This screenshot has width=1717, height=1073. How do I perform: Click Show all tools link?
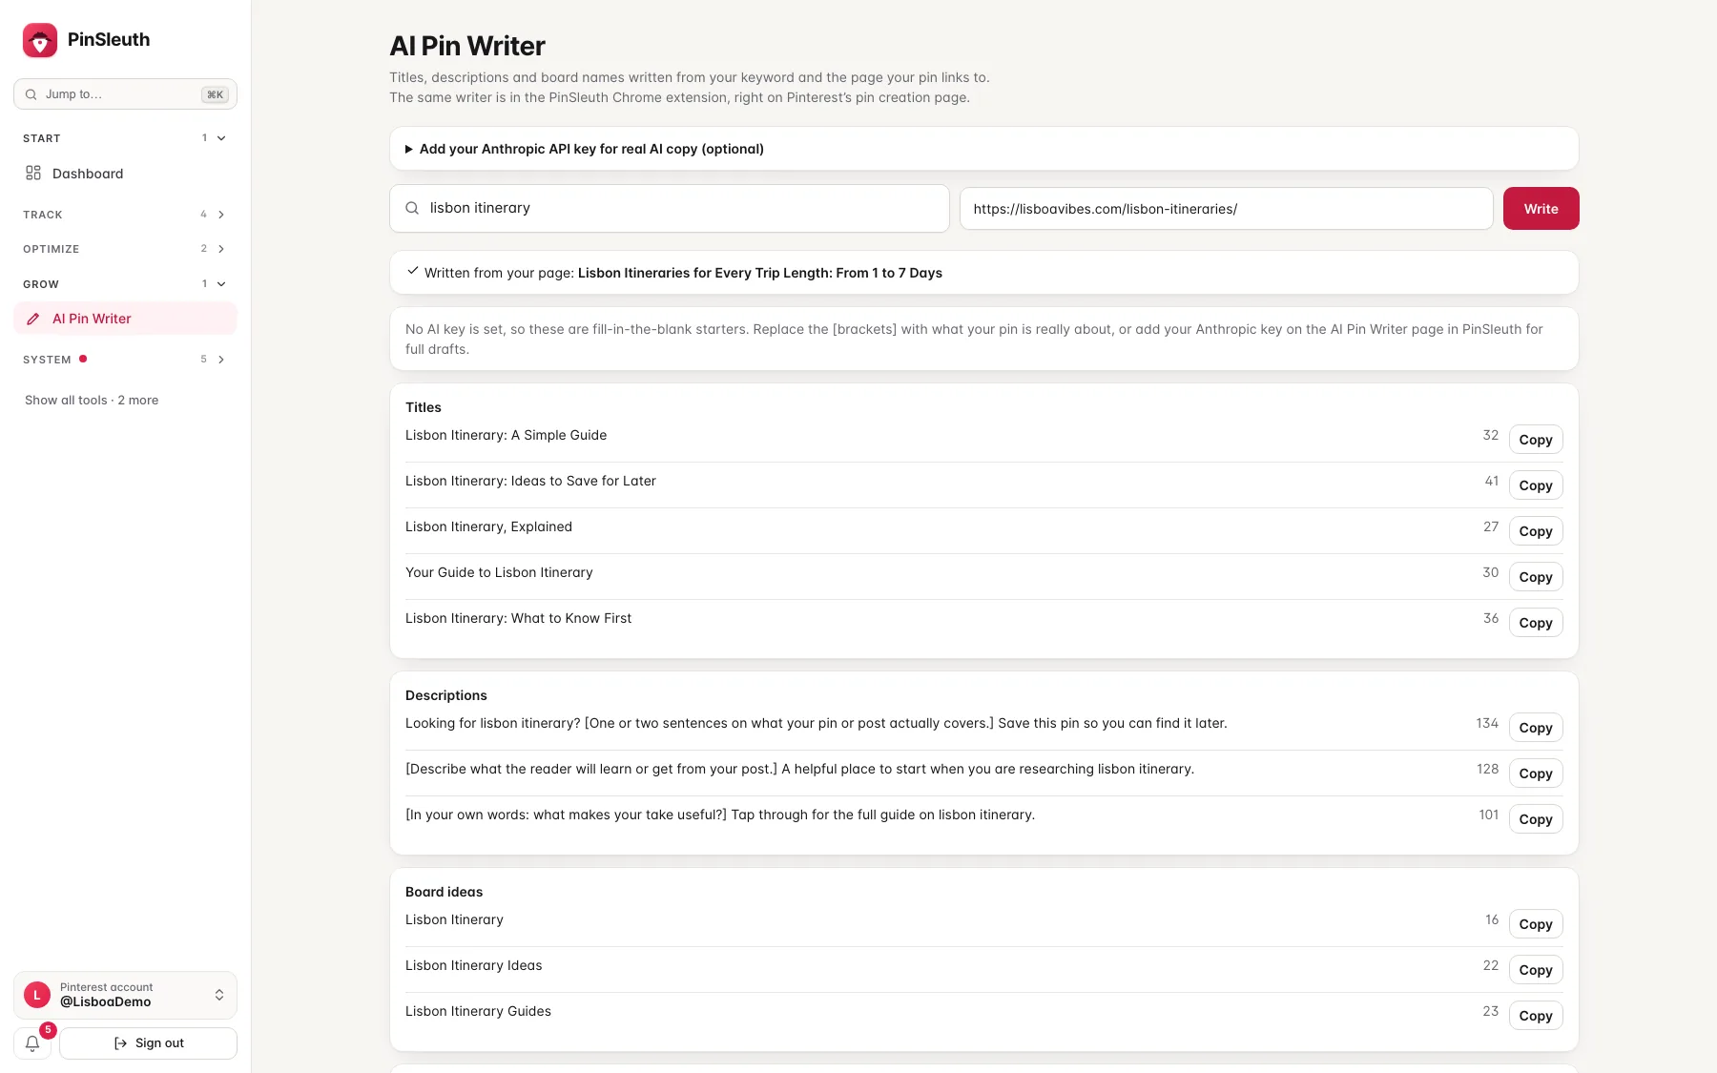pos(92,401)
